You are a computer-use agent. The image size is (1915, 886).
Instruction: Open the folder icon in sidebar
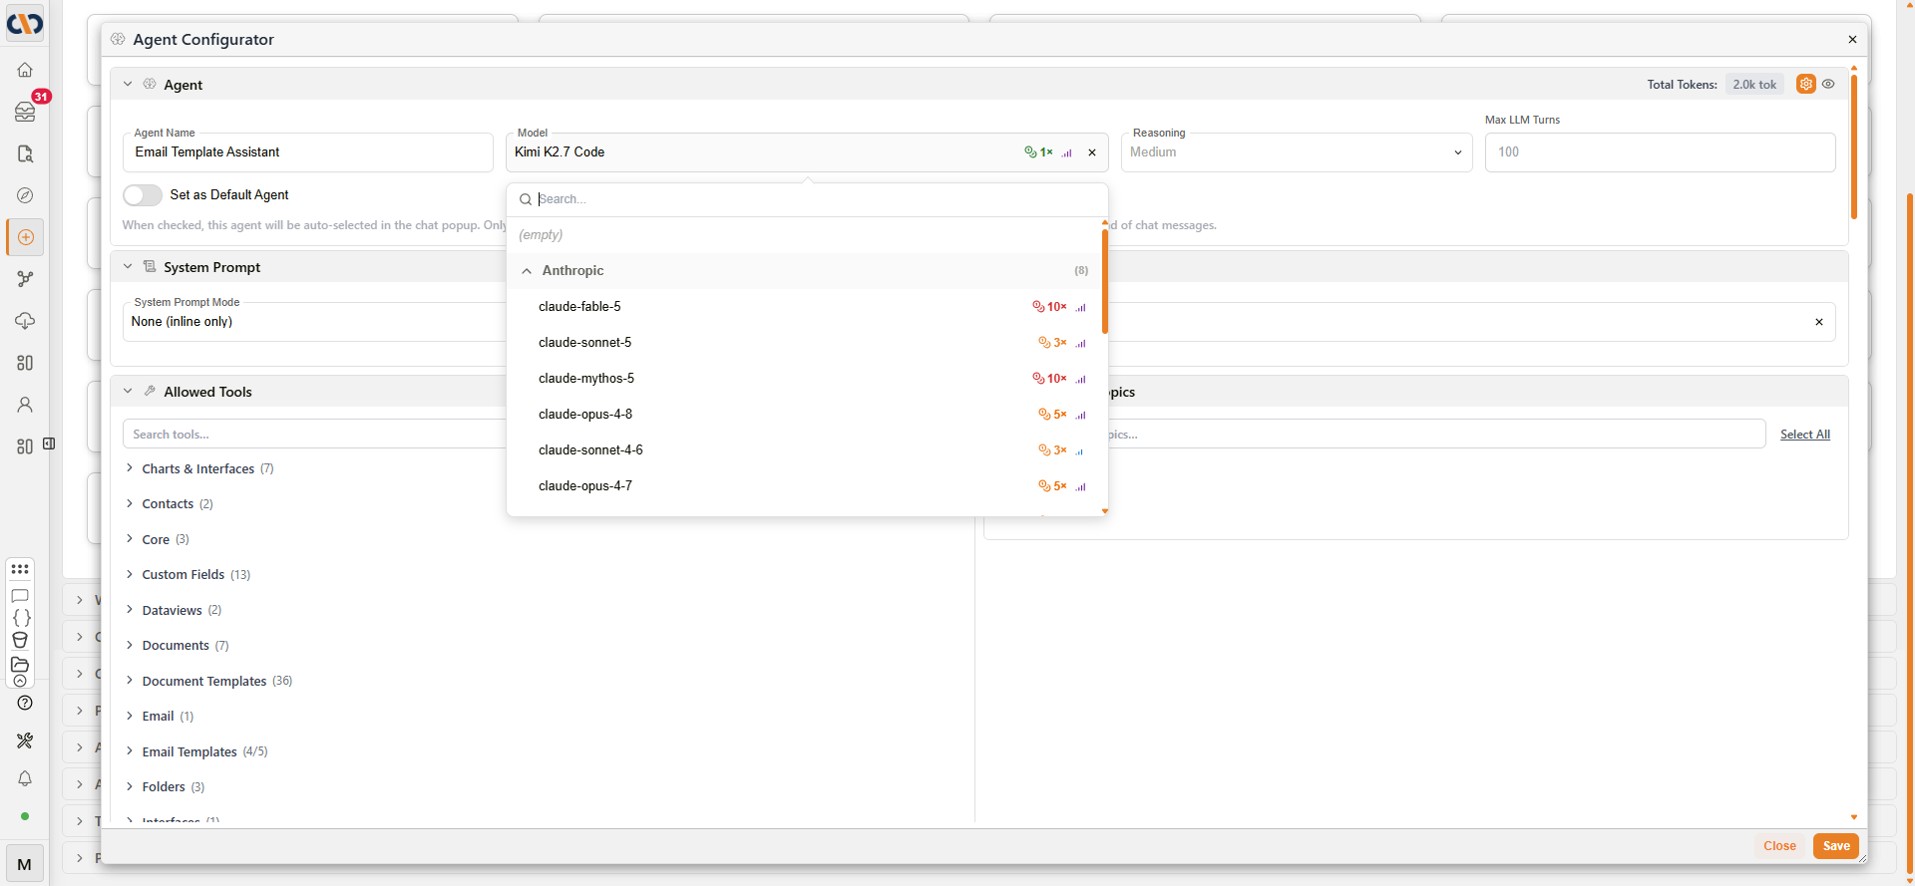20,664
